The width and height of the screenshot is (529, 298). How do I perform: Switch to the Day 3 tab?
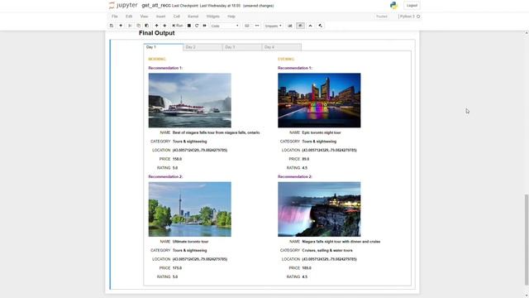pyautogui.click(x=242, y=47)
